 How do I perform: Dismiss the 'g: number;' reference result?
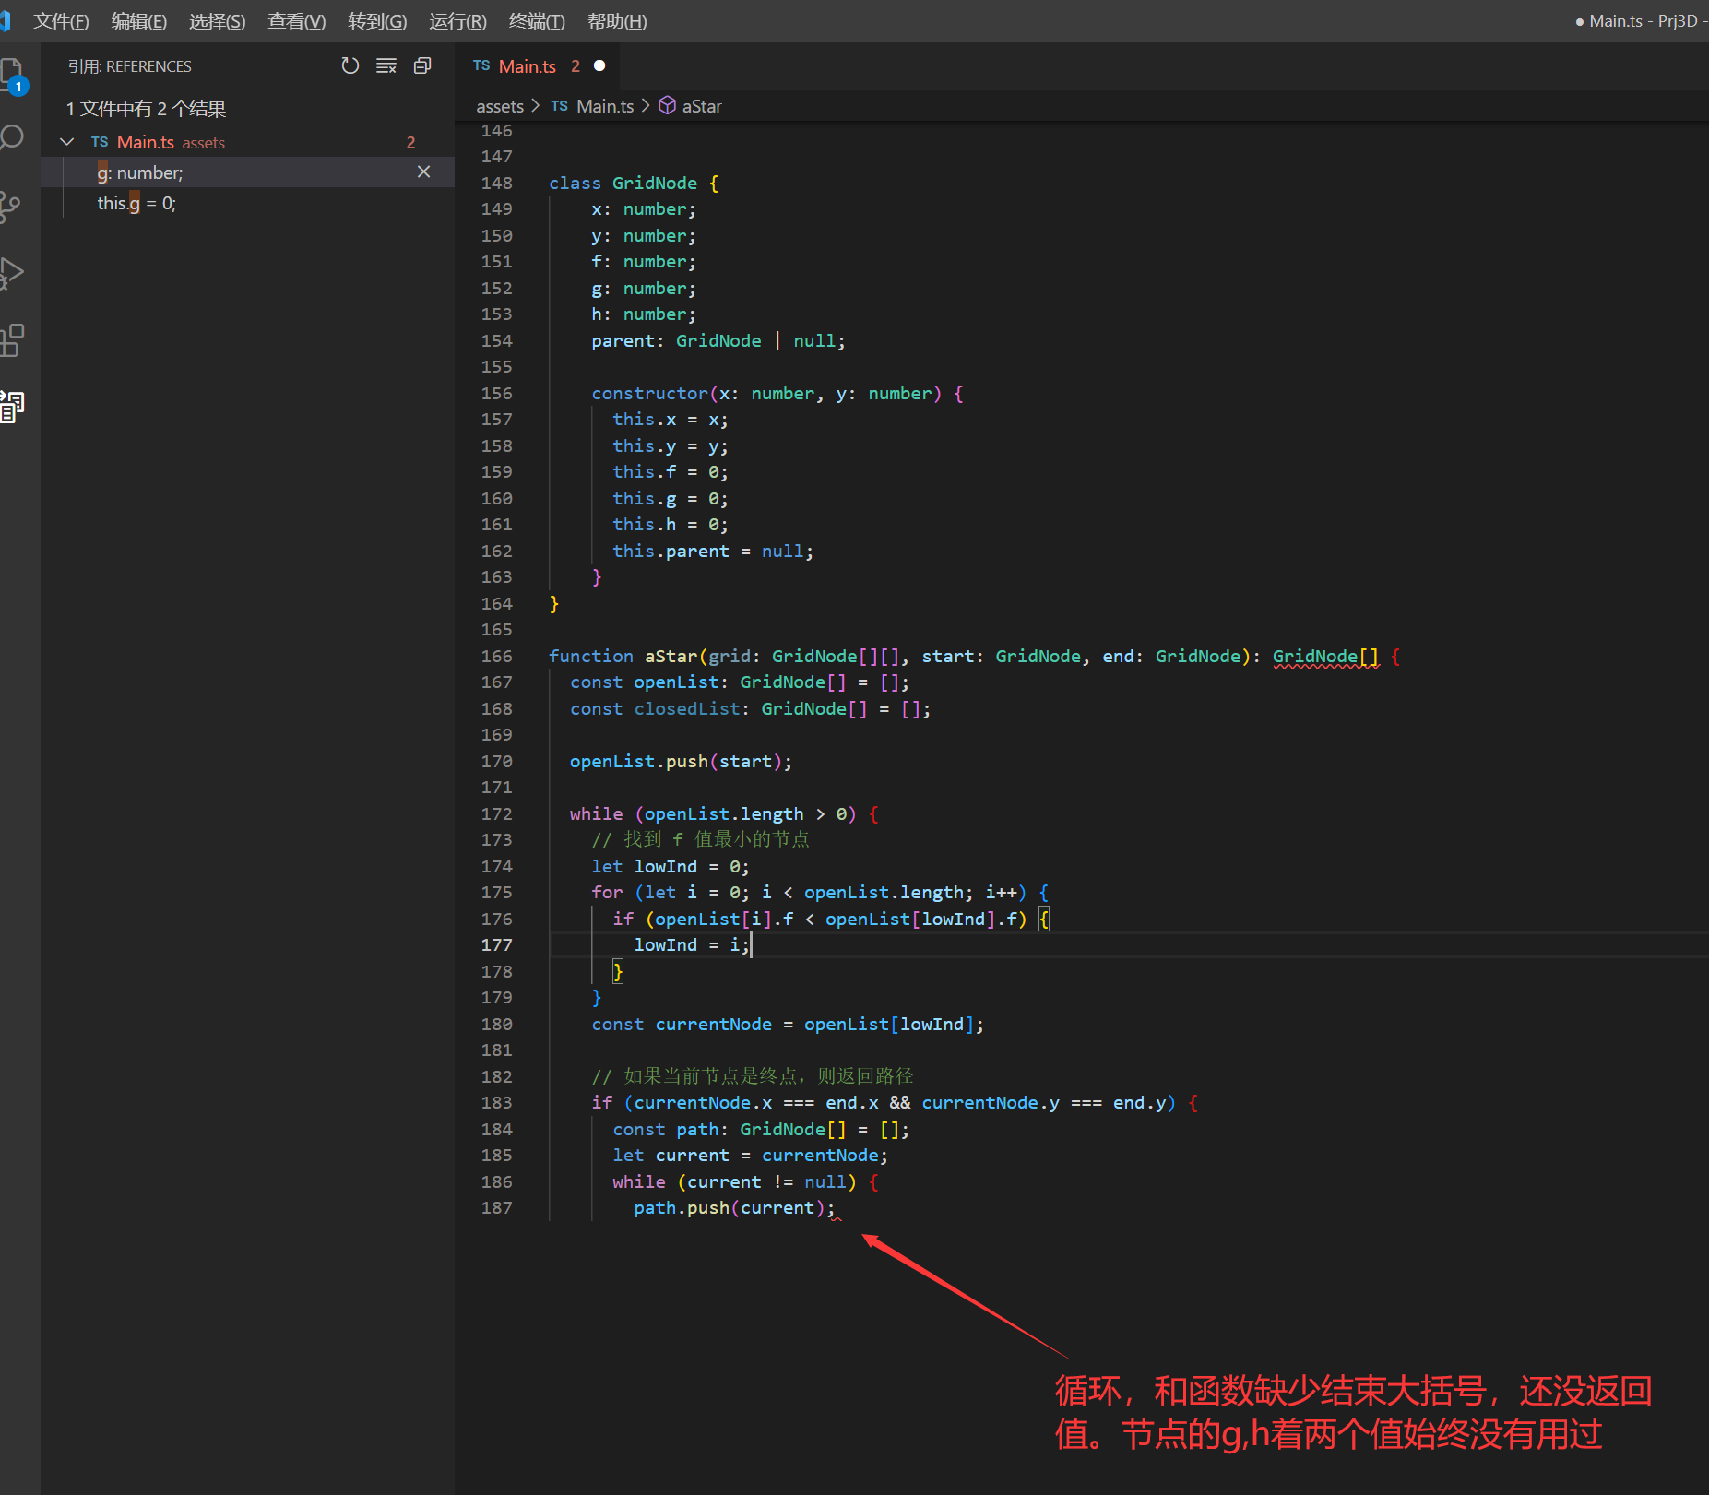pos(423,172)
